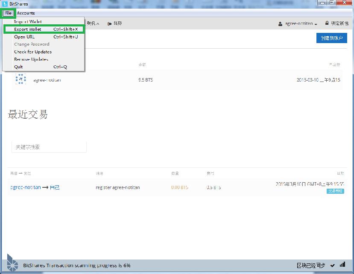Click the blue create new account button
The height and width of the screenshot is (274, 354).
(332, 38)
